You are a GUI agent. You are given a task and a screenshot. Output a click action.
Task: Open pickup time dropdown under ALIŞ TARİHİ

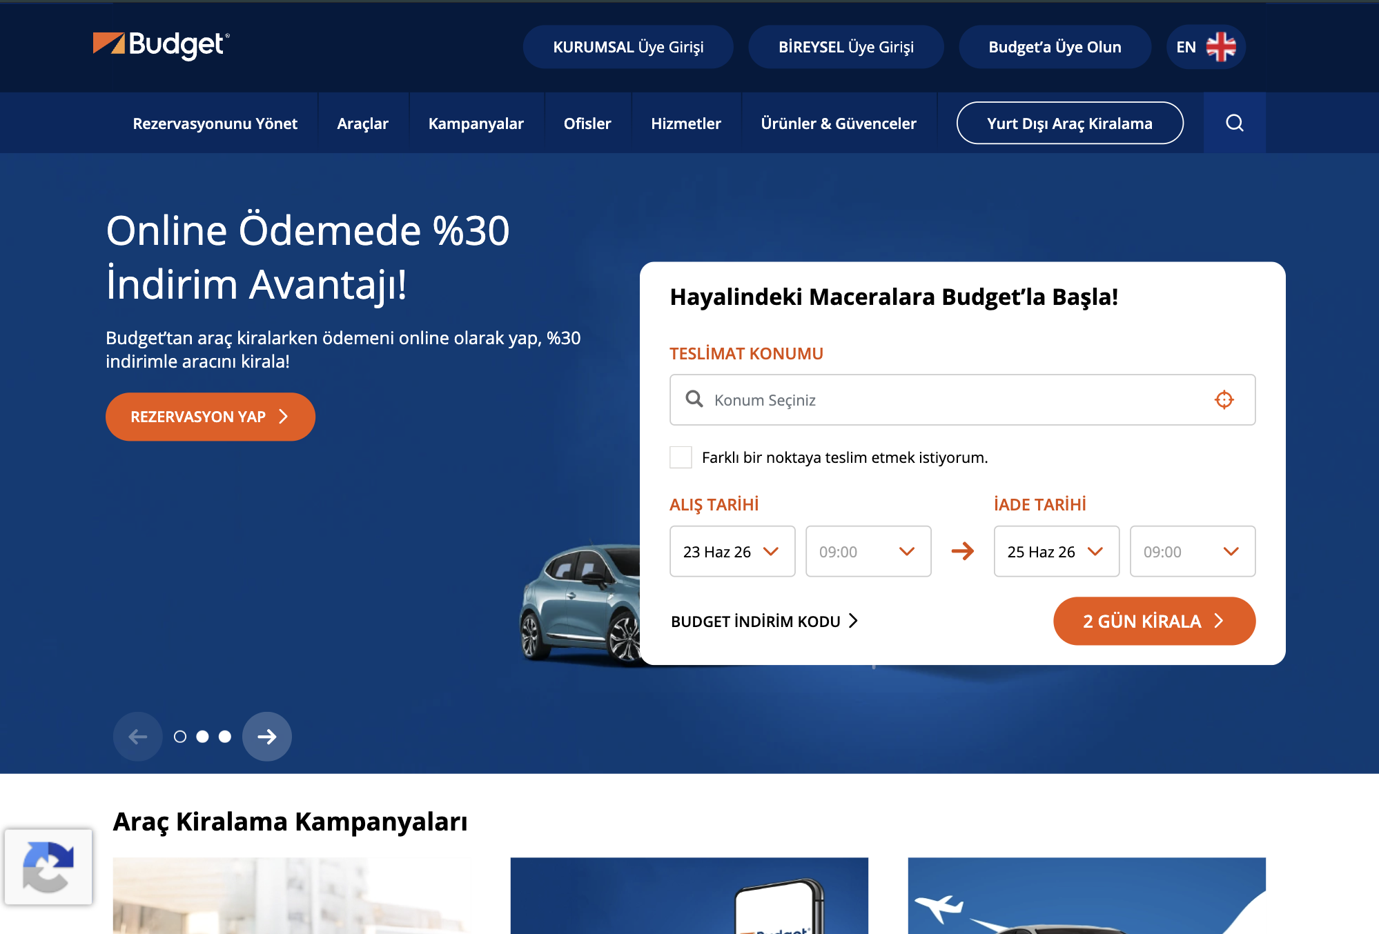tap(868, 551)
